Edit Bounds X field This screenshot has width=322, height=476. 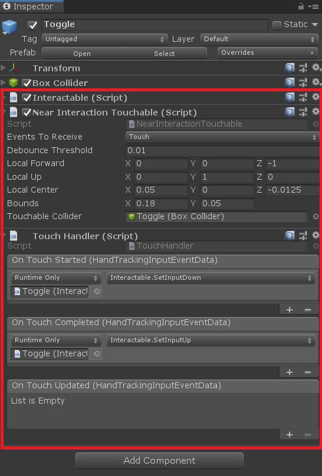(161, 203)
